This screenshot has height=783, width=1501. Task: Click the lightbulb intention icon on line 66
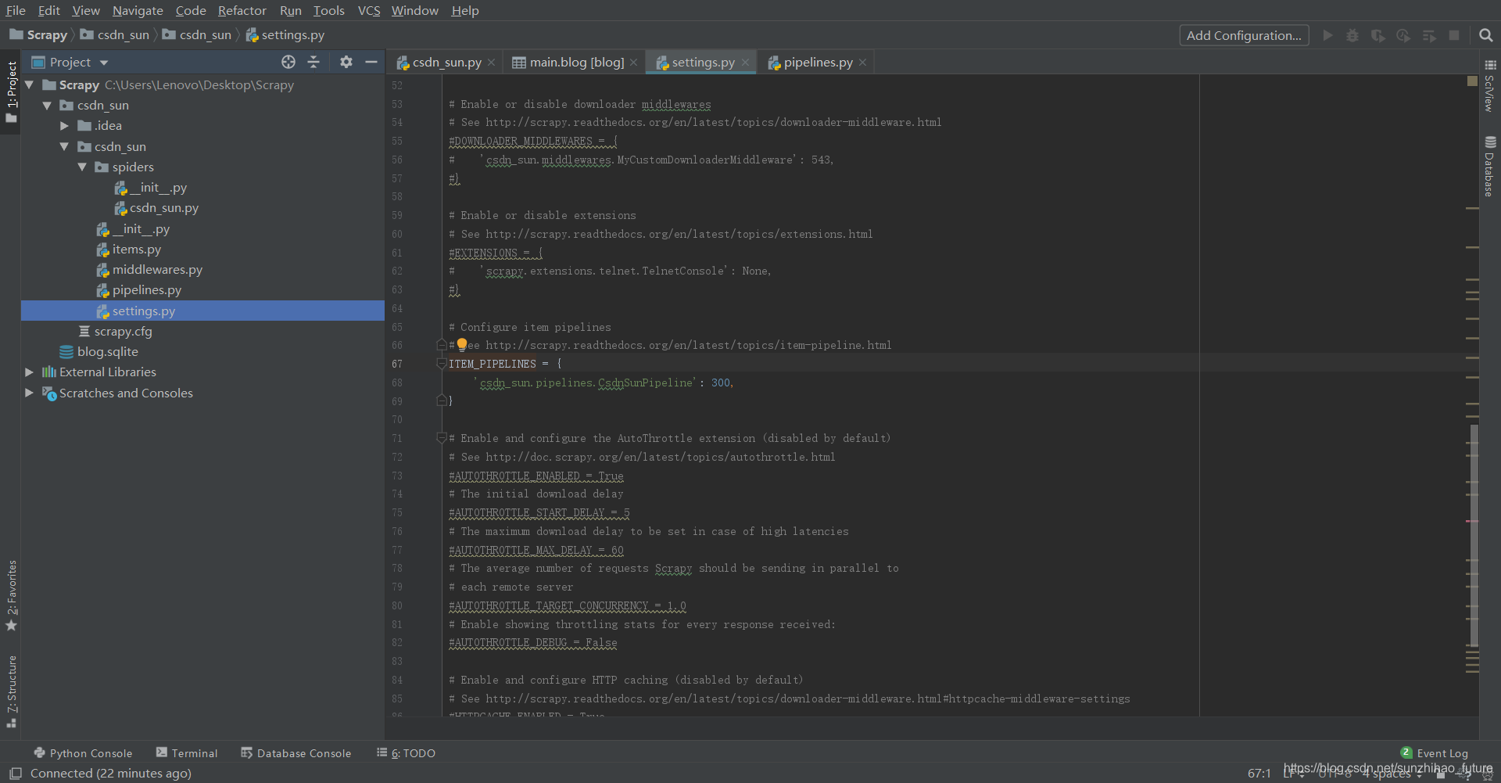pyautogui.click(x=462, y=344)
